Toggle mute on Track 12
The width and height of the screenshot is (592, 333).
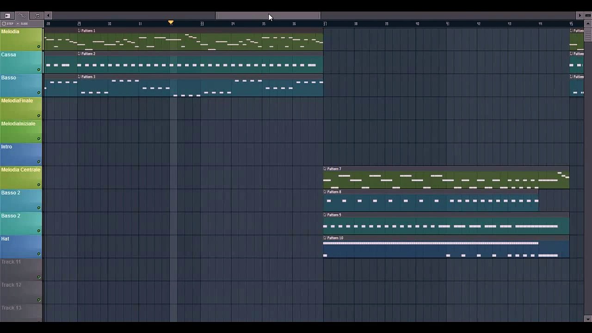coord(39,300)
